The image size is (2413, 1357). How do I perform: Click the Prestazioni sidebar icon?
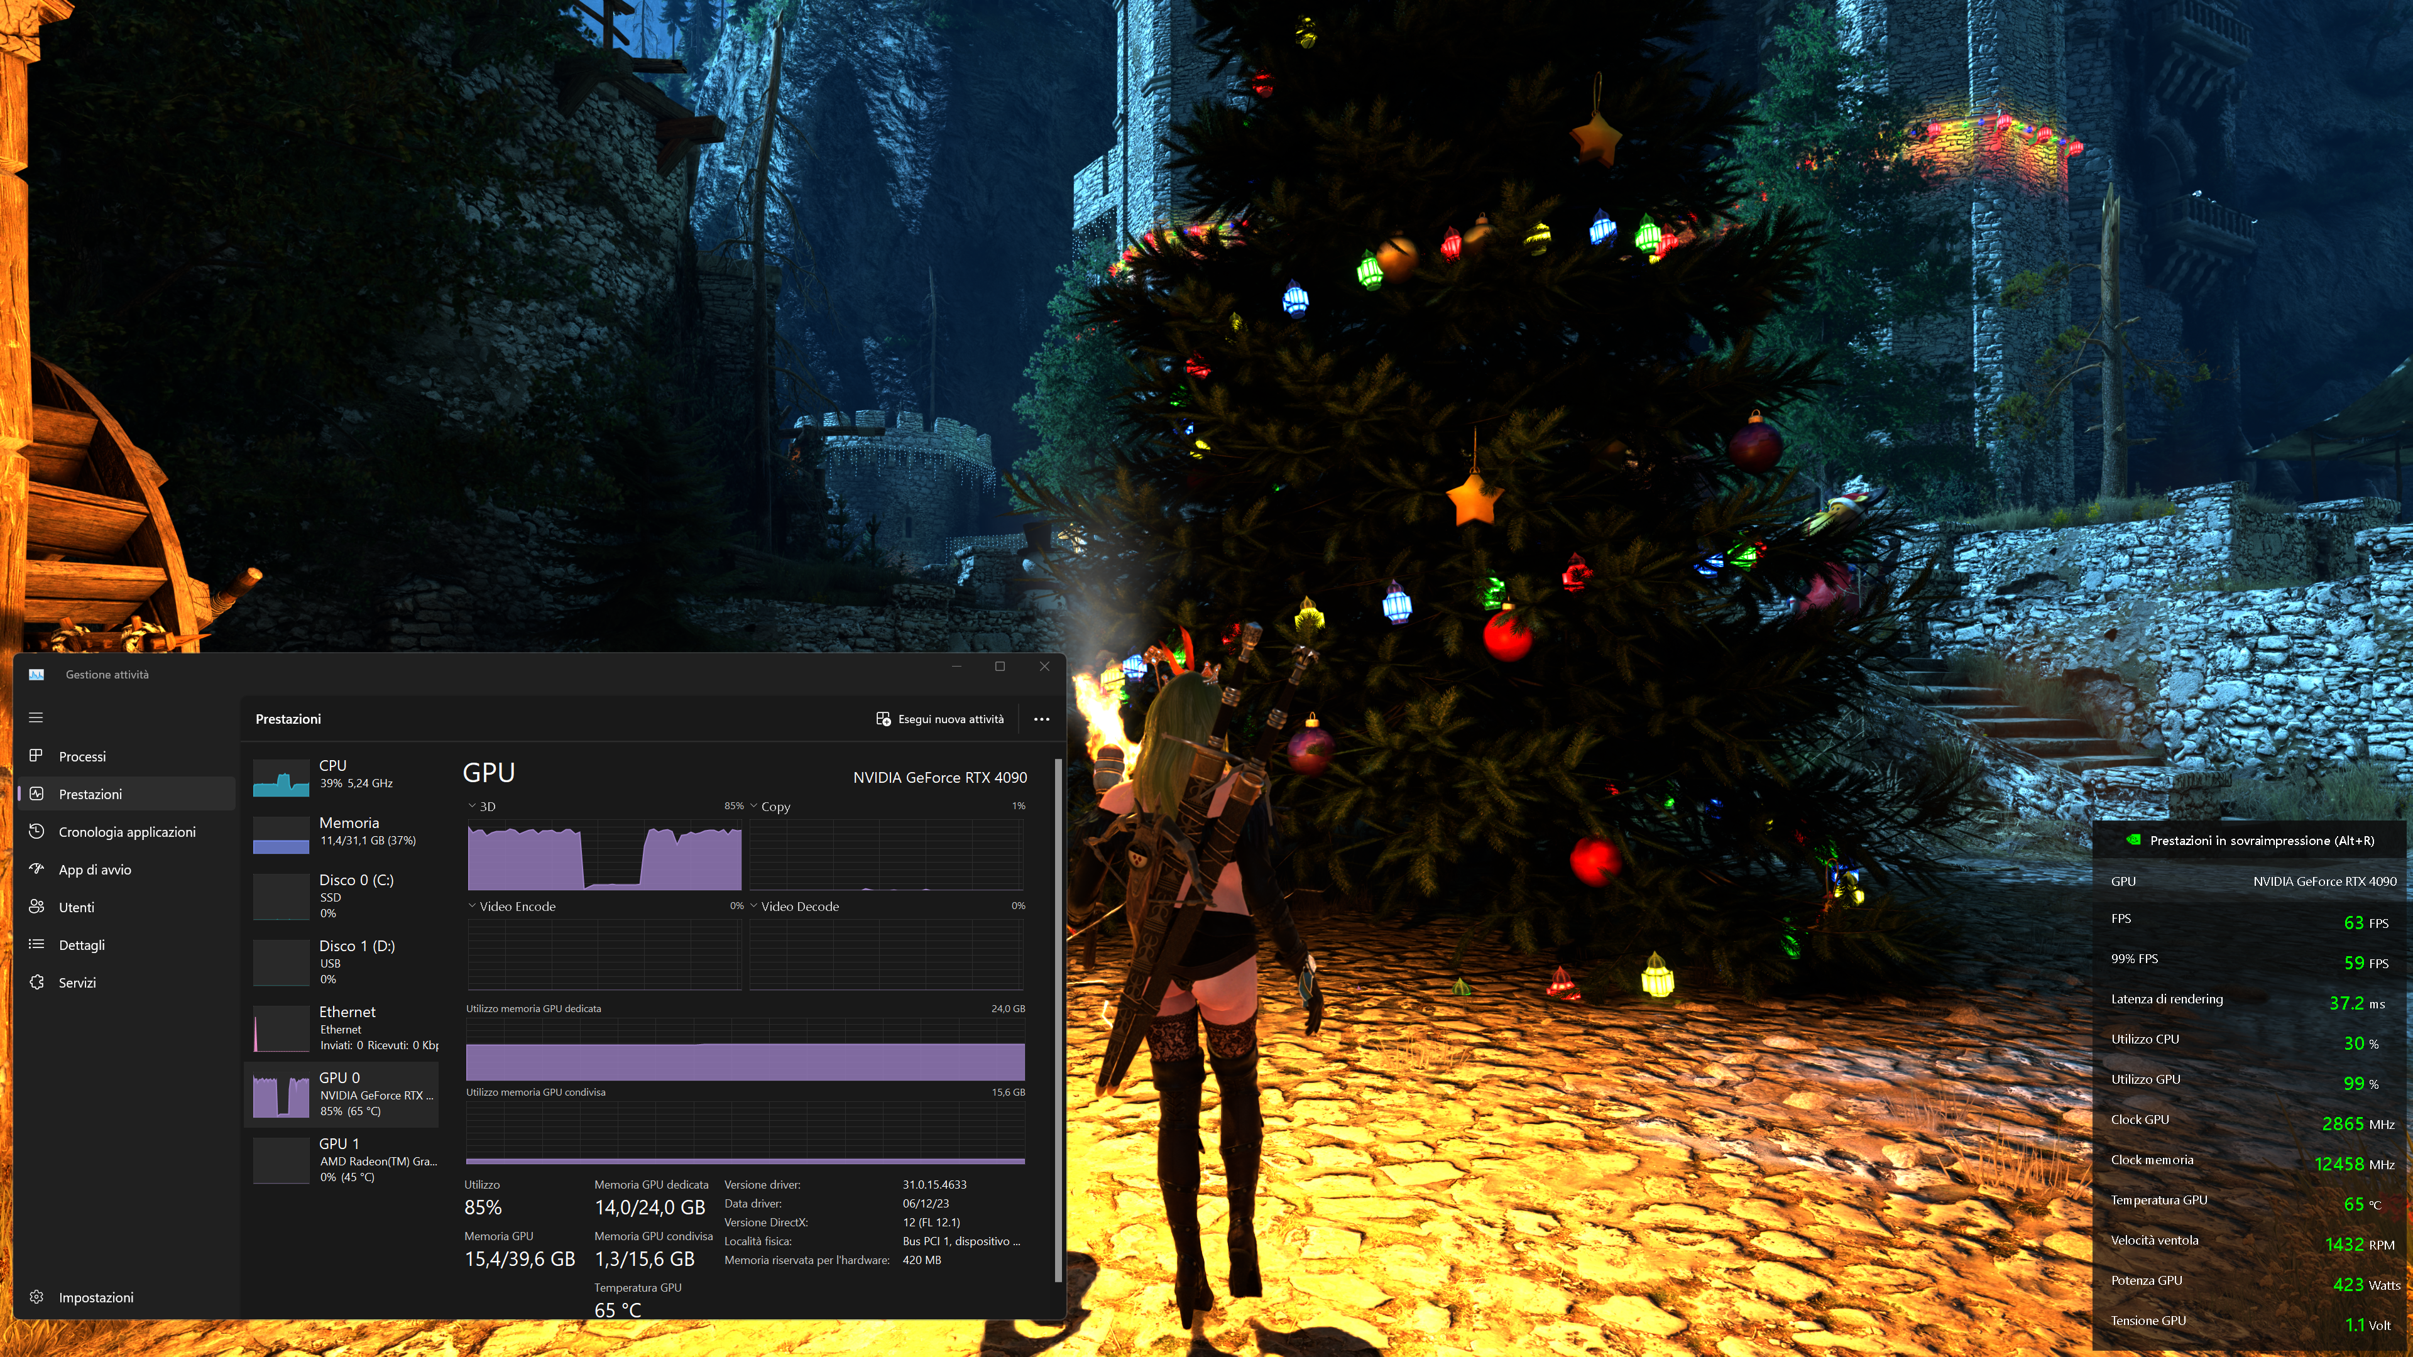click(x=36, y=793)
